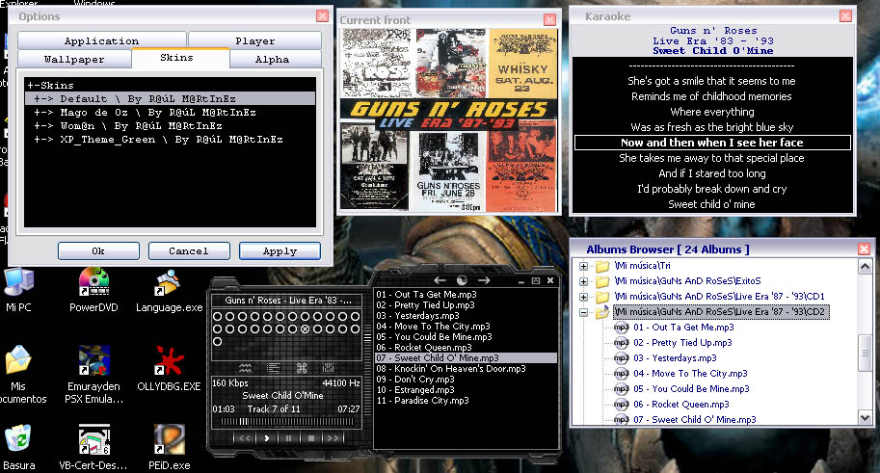Switch to the Wallpaper tab in Options
Image resolution: width=880 pixels, height=473 pixels.
74,60
